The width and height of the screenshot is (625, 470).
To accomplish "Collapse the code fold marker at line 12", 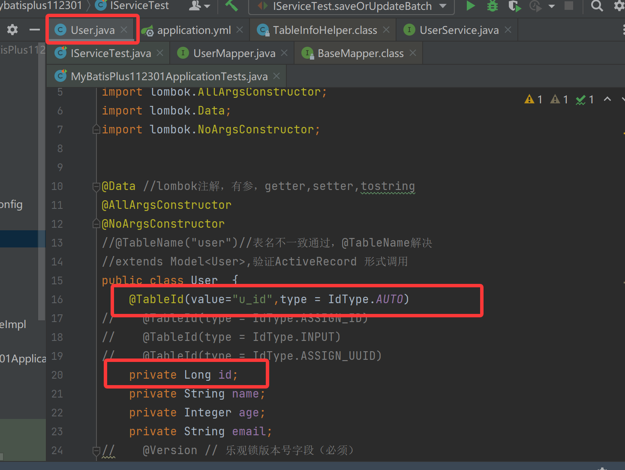I will click(x=96, y=223).
